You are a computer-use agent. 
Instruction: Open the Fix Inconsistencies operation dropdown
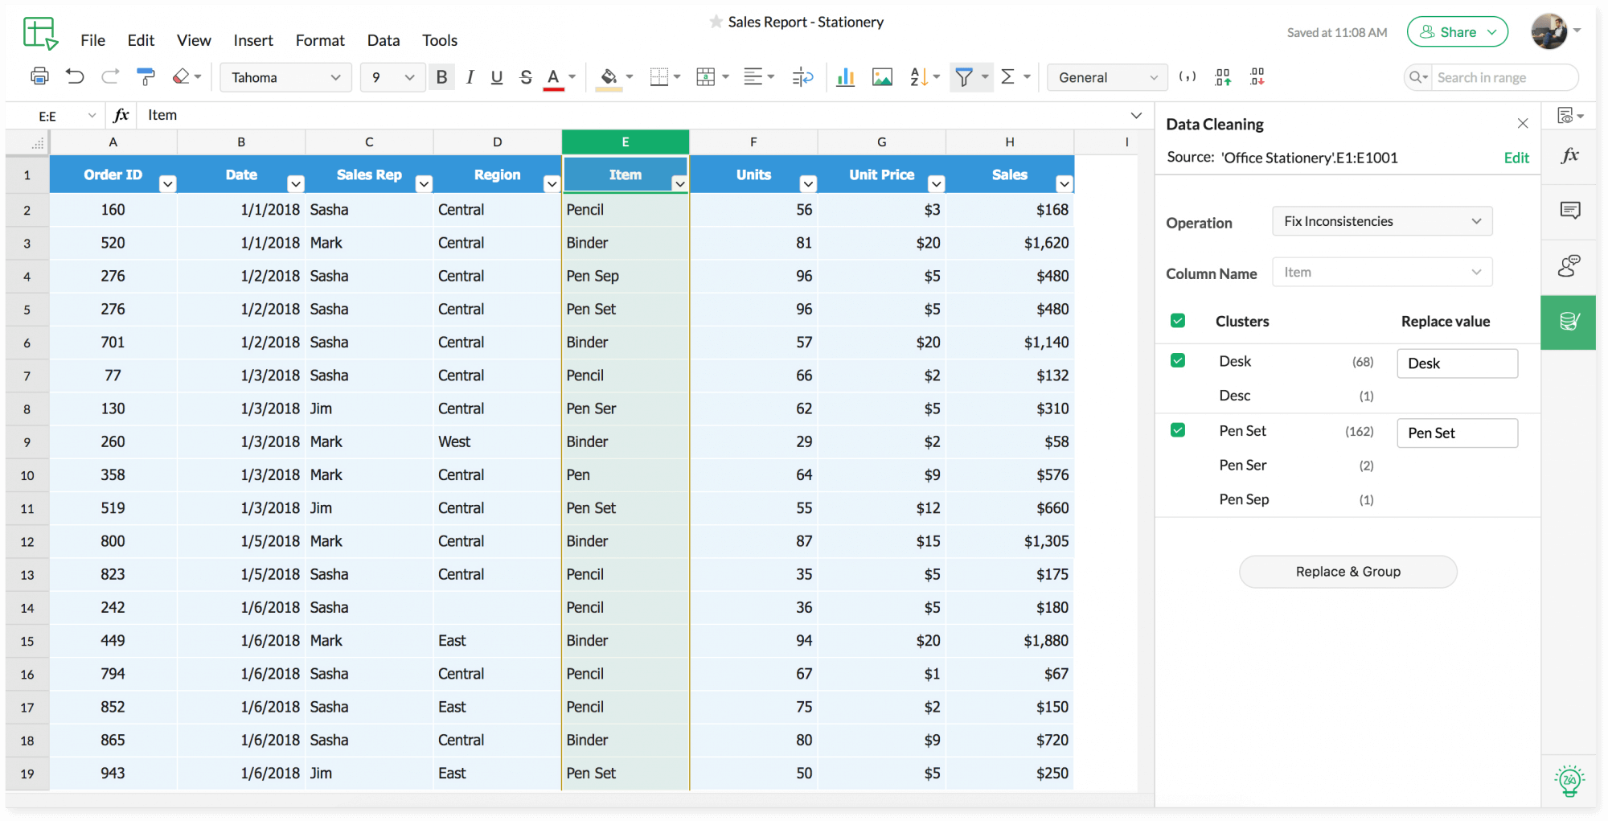tap(1381, 221)
